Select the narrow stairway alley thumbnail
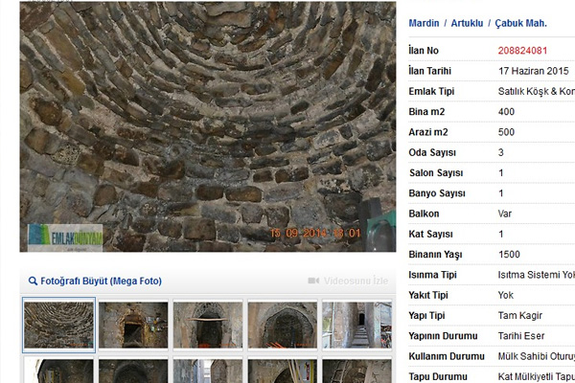This screenshot has height=383, width=575. click(356, 325)
